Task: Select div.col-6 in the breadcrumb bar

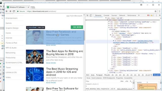Action: click(x=157, y=75)
